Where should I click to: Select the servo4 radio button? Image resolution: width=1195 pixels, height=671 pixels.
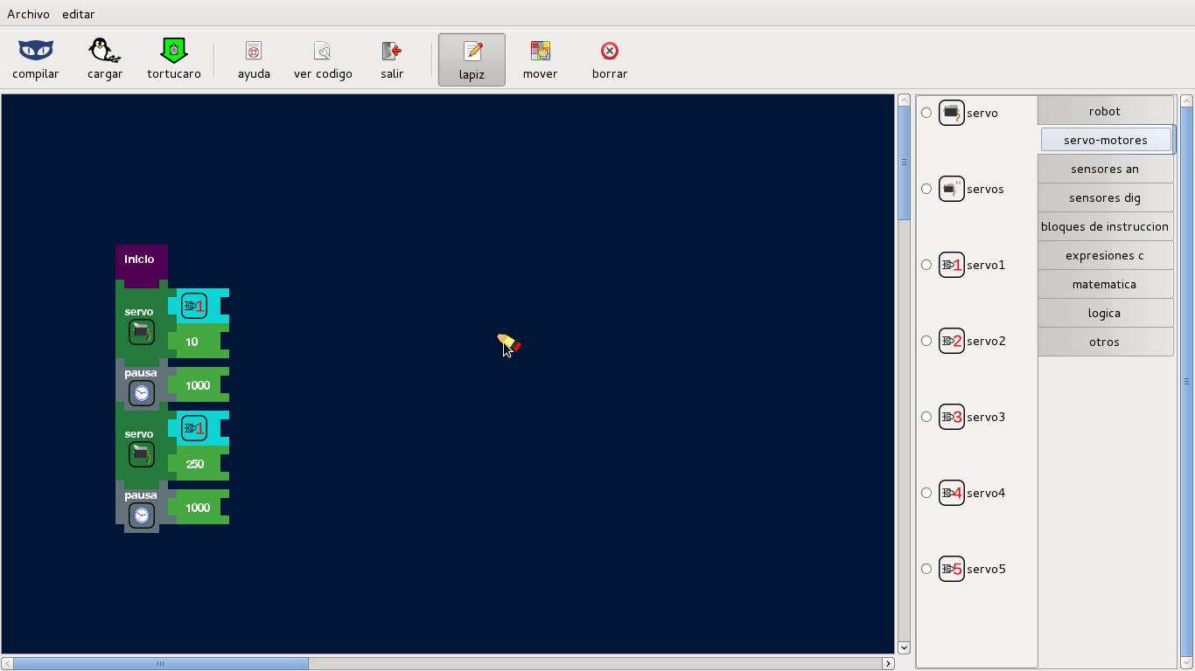pos(926,493)
